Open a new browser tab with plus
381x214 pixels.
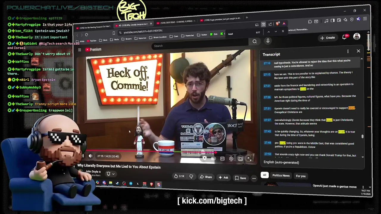point(247,18)
